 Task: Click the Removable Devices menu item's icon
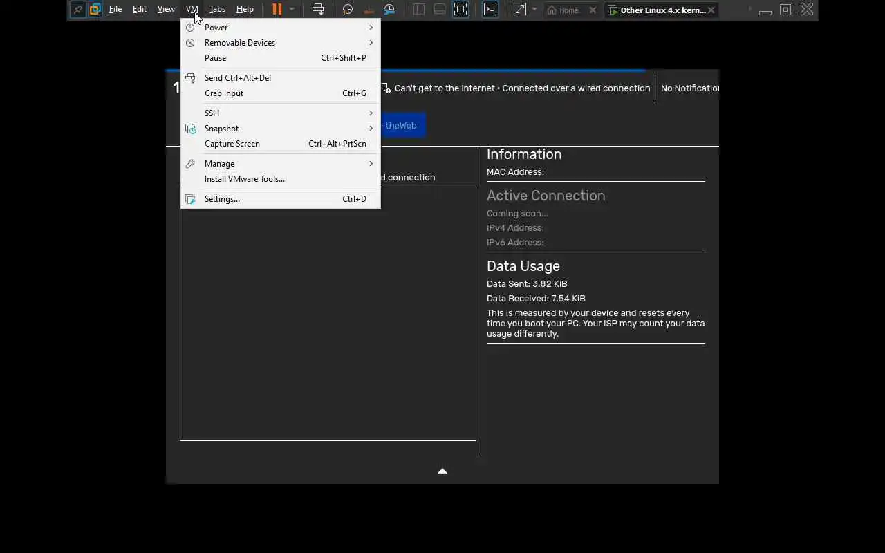[190, 43]
